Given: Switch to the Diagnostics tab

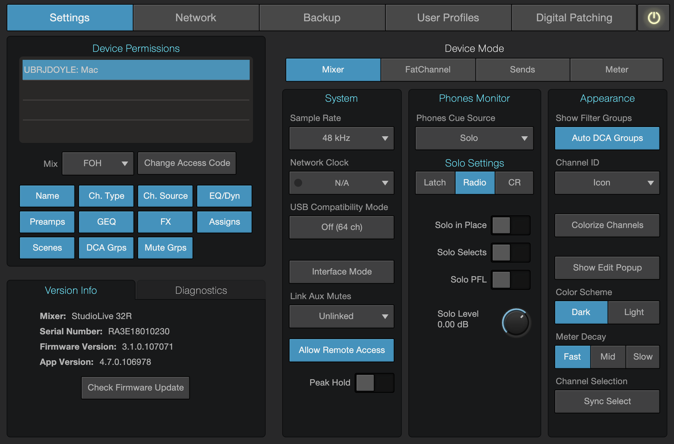Looking at the screenshot, I should click(201, 290).
